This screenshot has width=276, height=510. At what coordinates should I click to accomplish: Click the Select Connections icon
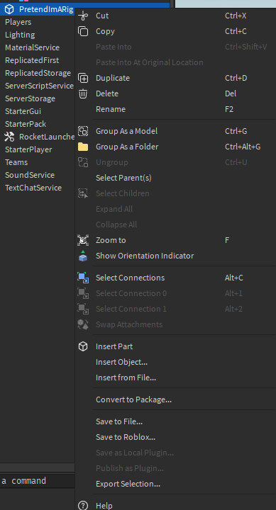pyautogui.click(x=83, y=278)
